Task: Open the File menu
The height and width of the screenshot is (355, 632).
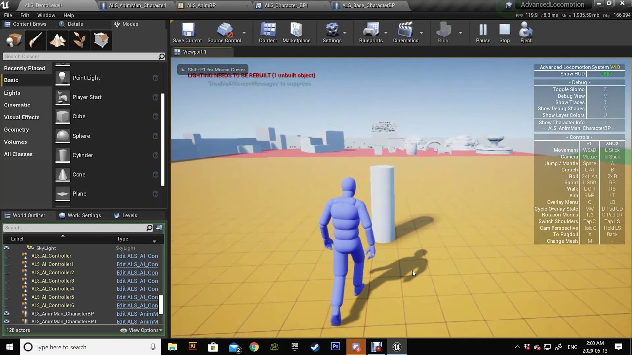Action: click(8, 15)
